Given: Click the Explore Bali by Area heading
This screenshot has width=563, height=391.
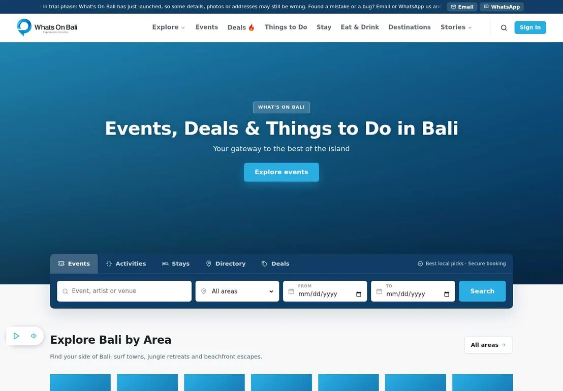Looking at the screenshot, I should pyautogui.click(x=111, y=340).
